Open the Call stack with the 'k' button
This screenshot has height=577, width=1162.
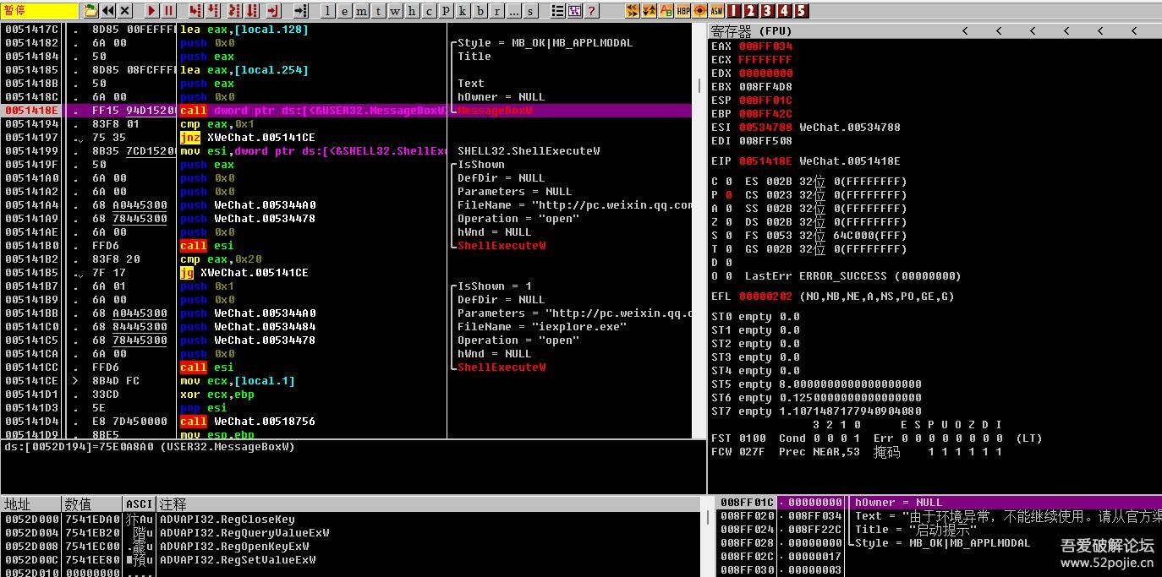click(x=463, y=11)
